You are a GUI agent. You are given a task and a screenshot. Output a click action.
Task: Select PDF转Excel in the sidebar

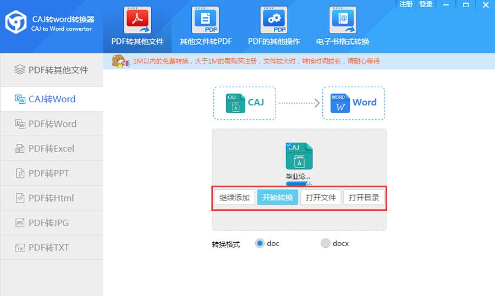tap(52, 148)
